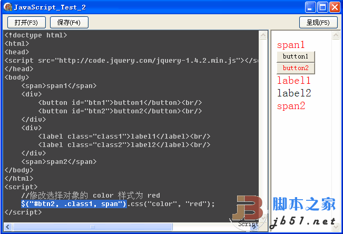This screenshot has height=234, width=343.
Task: Click the highlighted $("#btn2, .class1, span") selector
Action: coord(74,204)
